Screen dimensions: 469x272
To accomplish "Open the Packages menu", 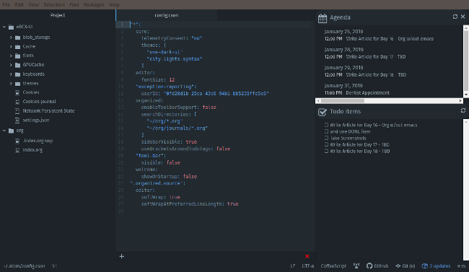I will (94, 4).
